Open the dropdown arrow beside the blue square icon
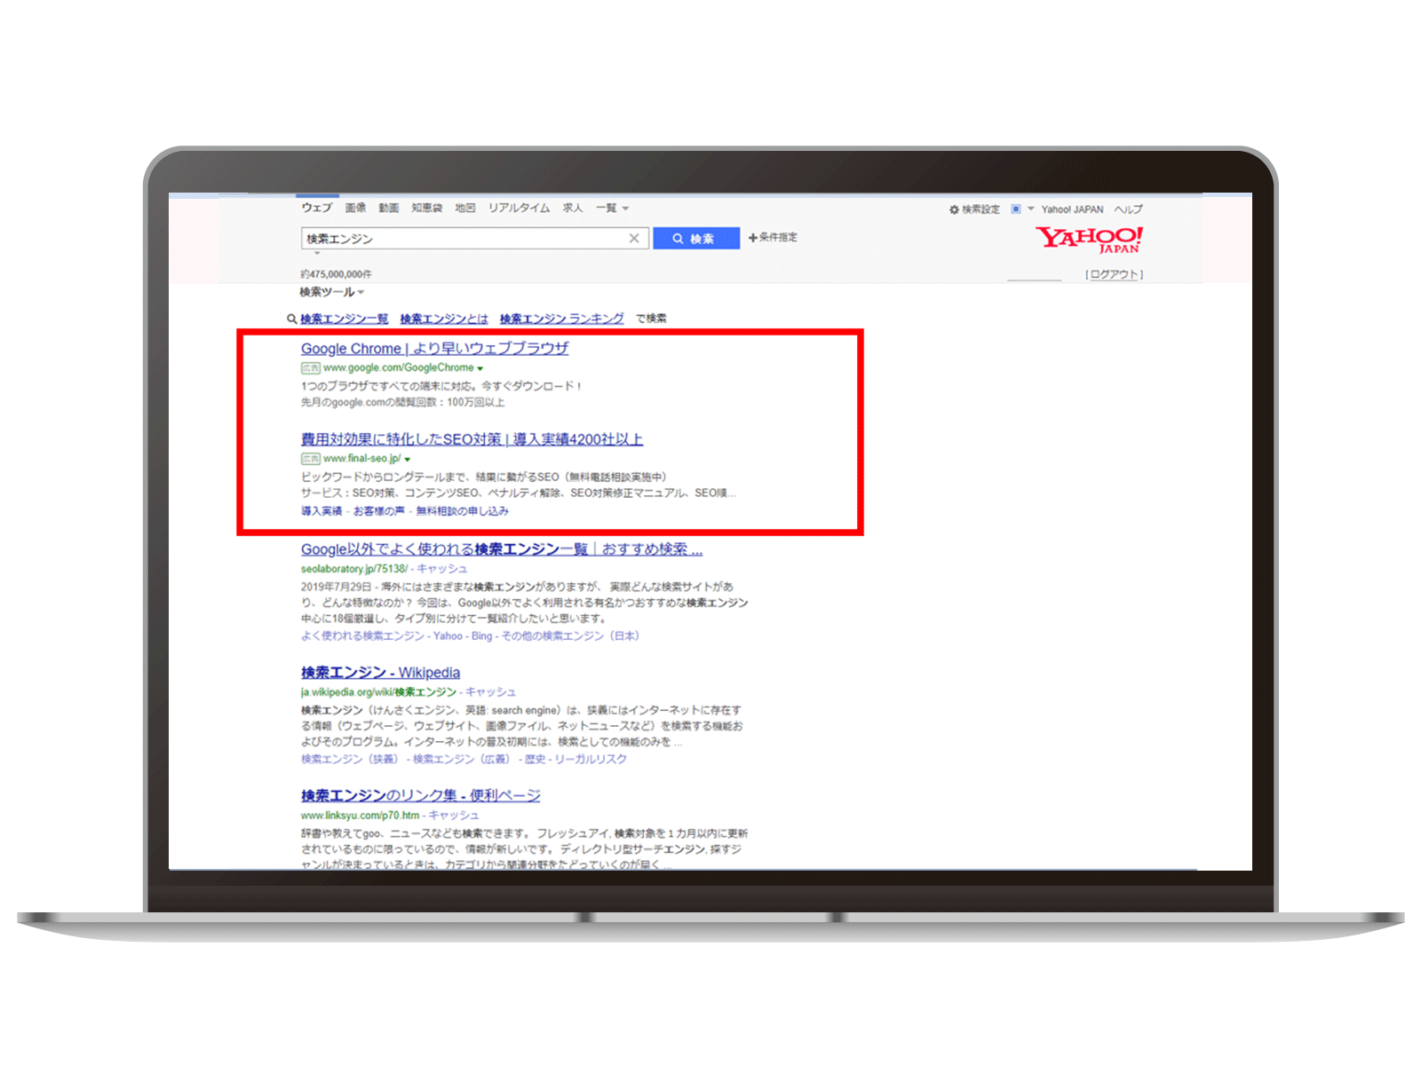The height and width of the screenshot is (1065, 1421). (1031, 209)
